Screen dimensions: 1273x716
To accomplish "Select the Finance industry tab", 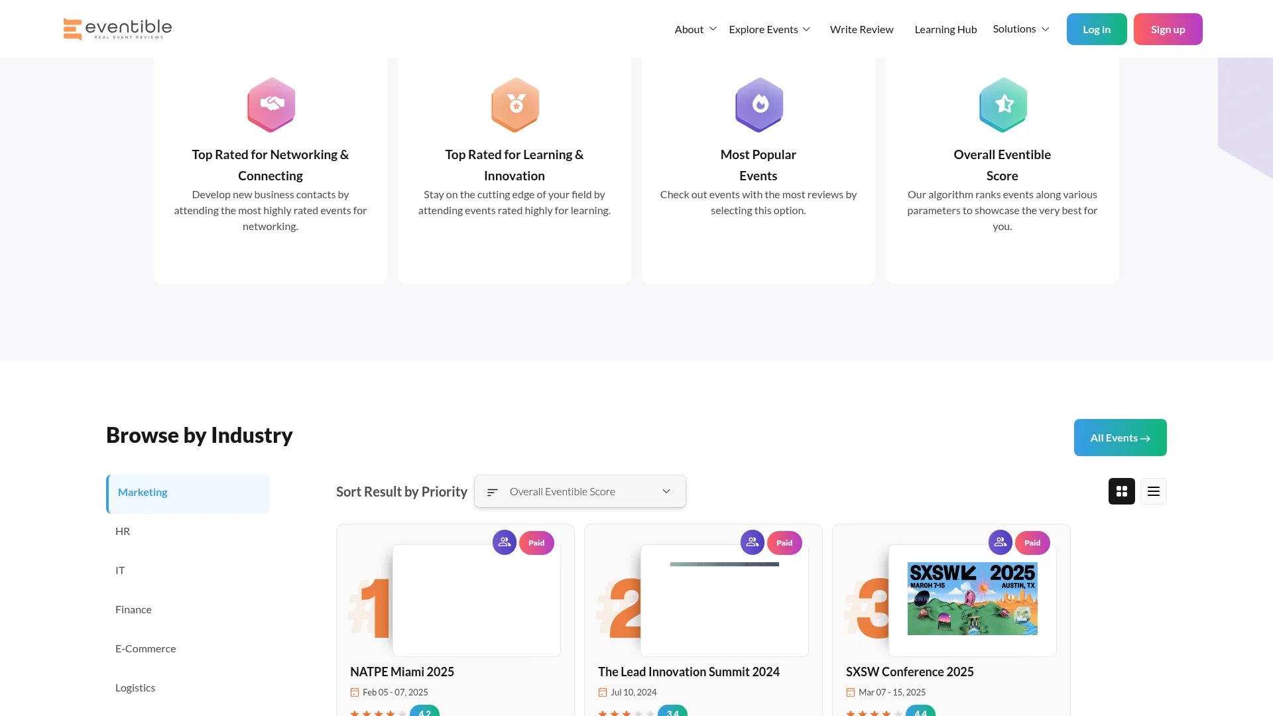I will point(188,609).
